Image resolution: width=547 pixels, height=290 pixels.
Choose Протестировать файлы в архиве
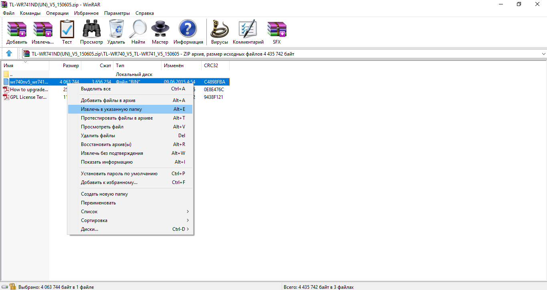pos(130,118)
